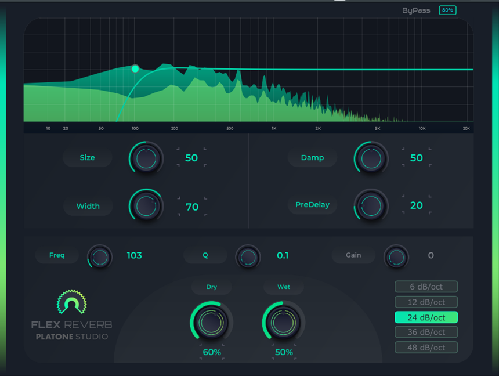Select the 48 dB/oct slope
Image resolution: width=499 pixels, height=376 pixels.
coord(426,348)
